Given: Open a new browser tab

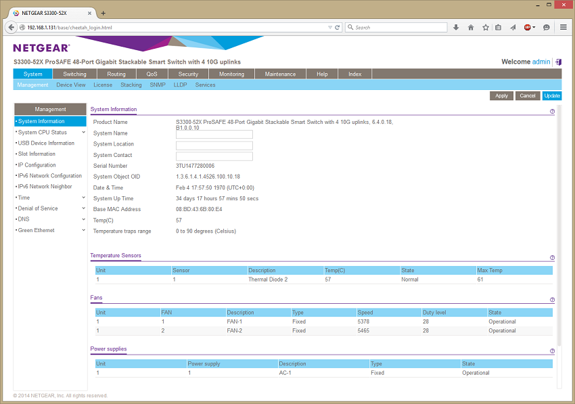Looking at the screenshot, I should (x=103, y=14).
